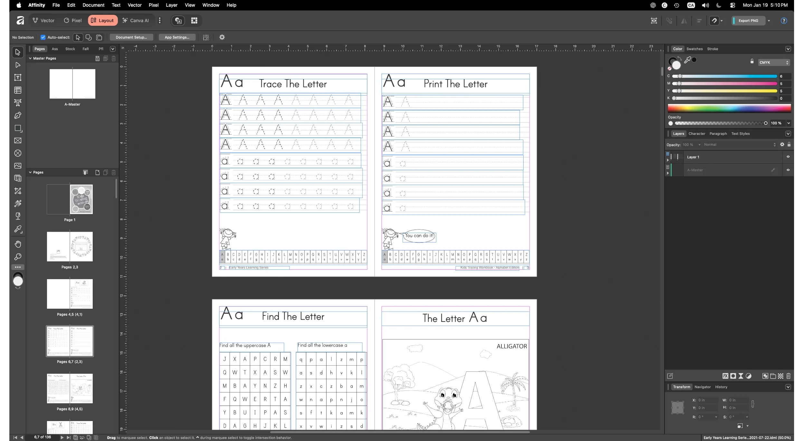This screenshot has height=441, width=805.
Task: Open the Export PNG dropdown arrow
Action: coord(768,20)
